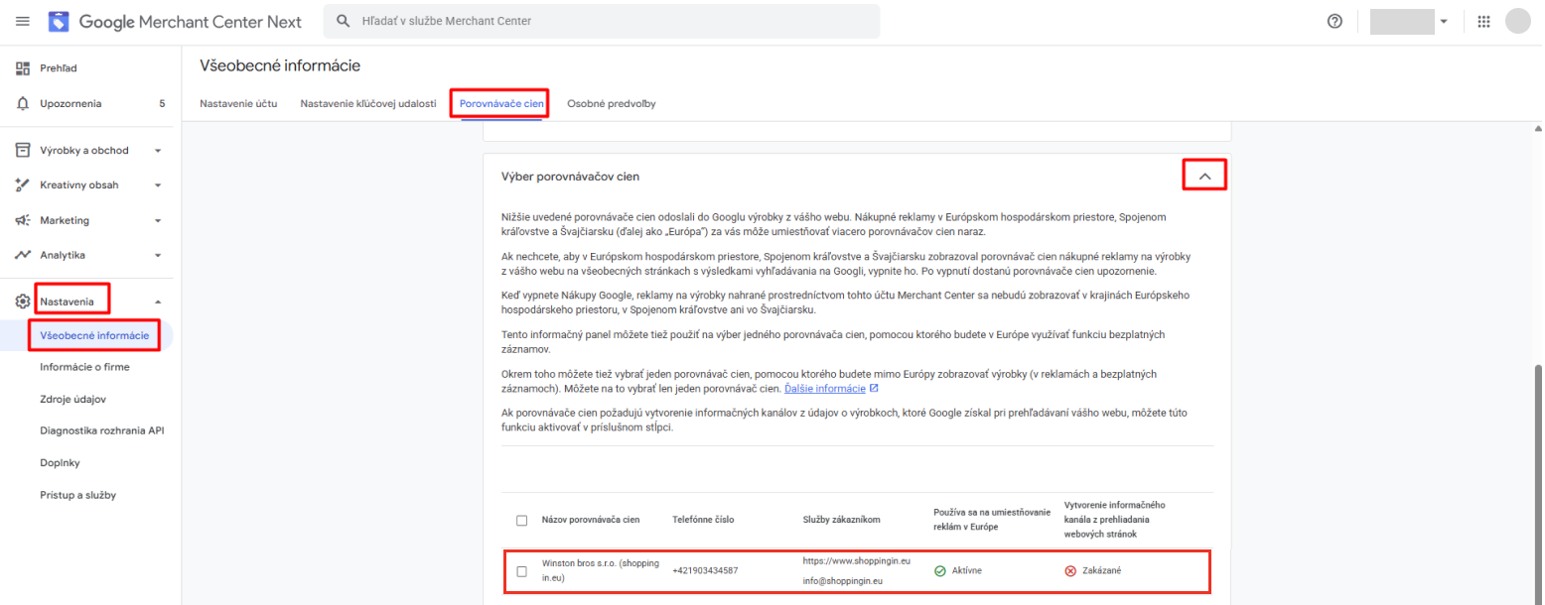
Task: Click the Google Merchant Center logo
Action: click(59, 22)
